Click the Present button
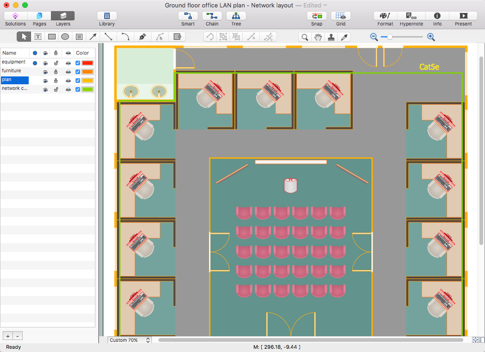Screen dimensions: 485x352 coord(463,19)
